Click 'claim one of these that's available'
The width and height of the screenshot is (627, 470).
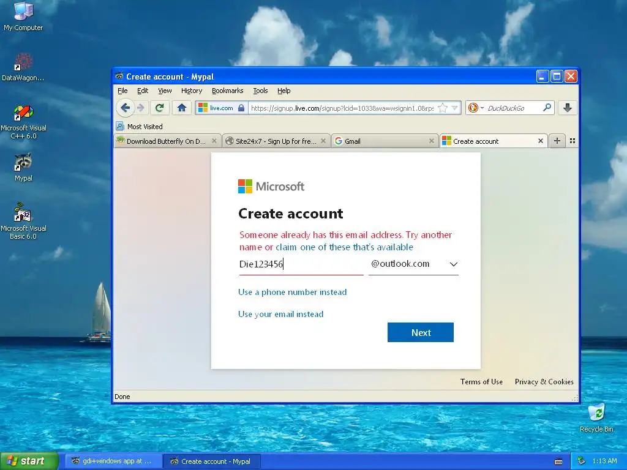[x=344, y=247]
